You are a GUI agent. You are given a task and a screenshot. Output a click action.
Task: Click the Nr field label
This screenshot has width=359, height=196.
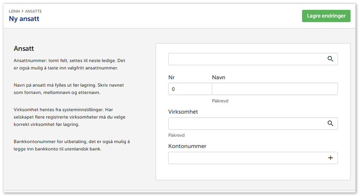pyautogui.click(x=172, y=77)
